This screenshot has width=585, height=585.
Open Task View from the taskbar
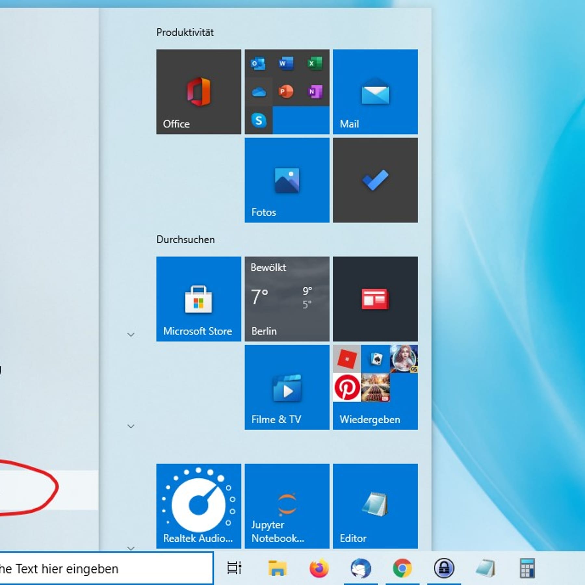click(x=234, y=568)
